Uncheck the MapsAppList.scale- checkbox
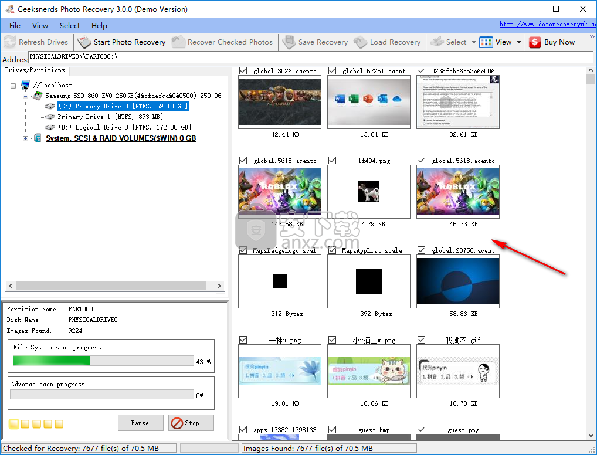This screenshot has width=597, height=455. click(x=332, y=250)
